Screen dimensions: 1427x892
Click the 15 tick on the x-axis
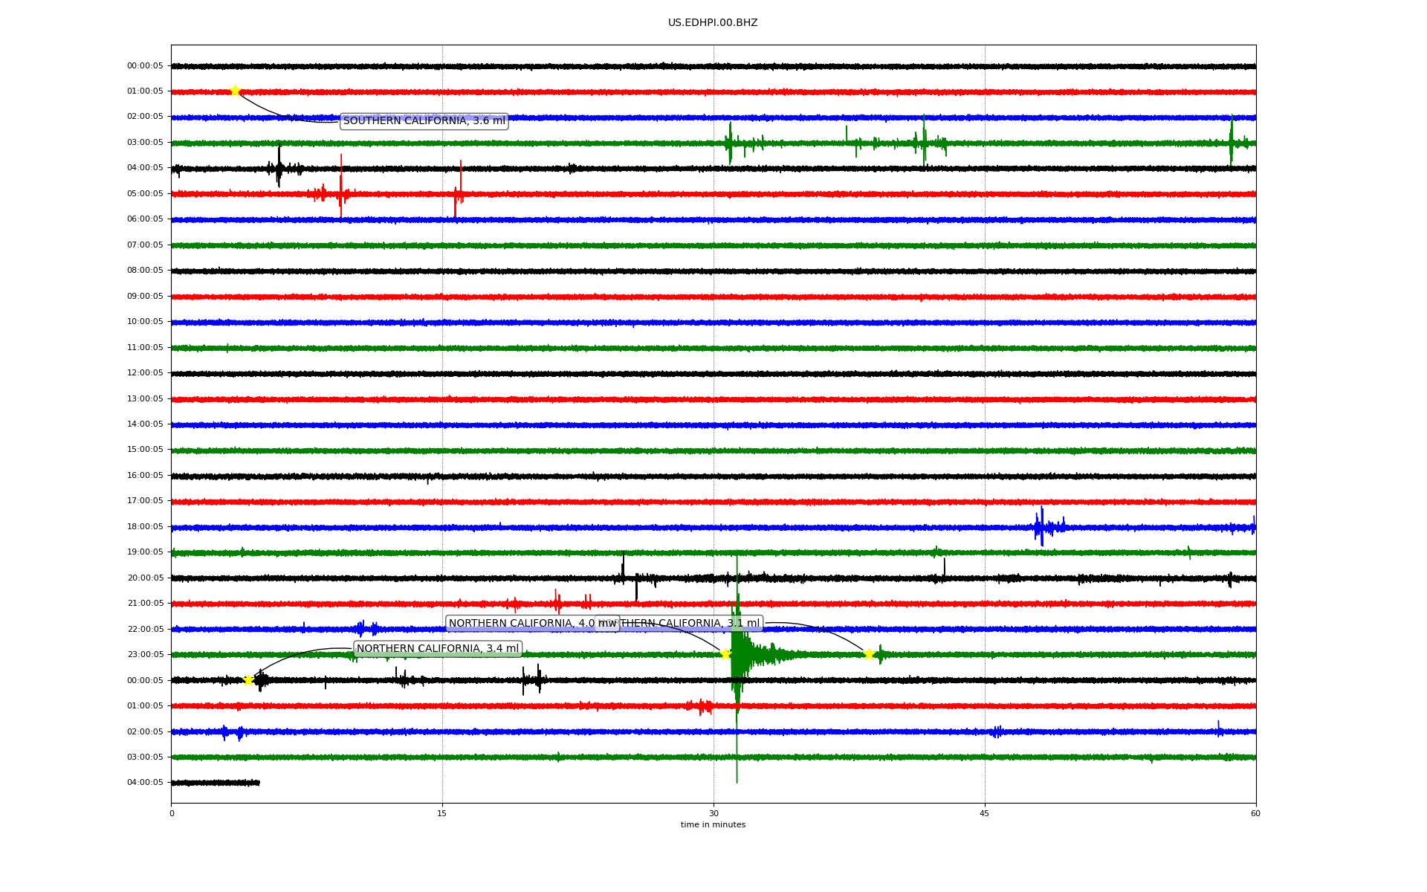point(442,813)
